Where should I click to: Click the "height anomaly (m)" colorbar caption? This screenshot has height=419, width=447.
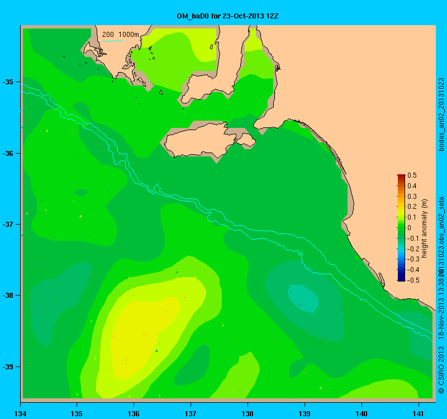(x=425, y=228)
